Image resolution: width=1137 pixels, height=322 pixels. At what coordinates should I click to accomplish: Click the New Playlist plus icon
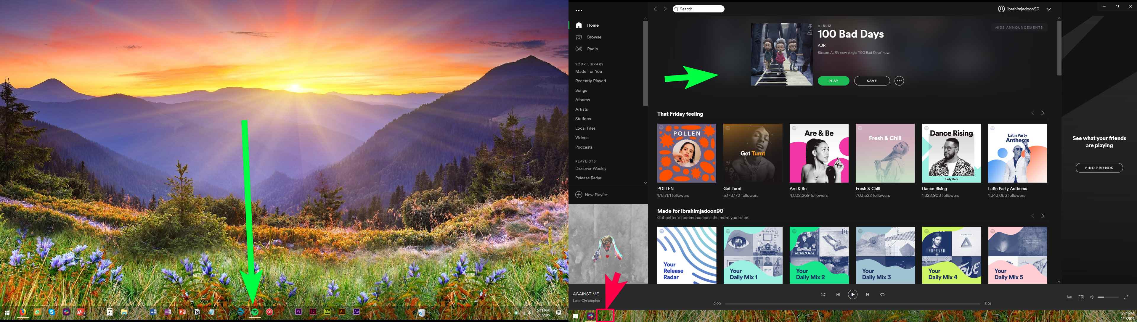pyautogui.click(x=579, y=194)
